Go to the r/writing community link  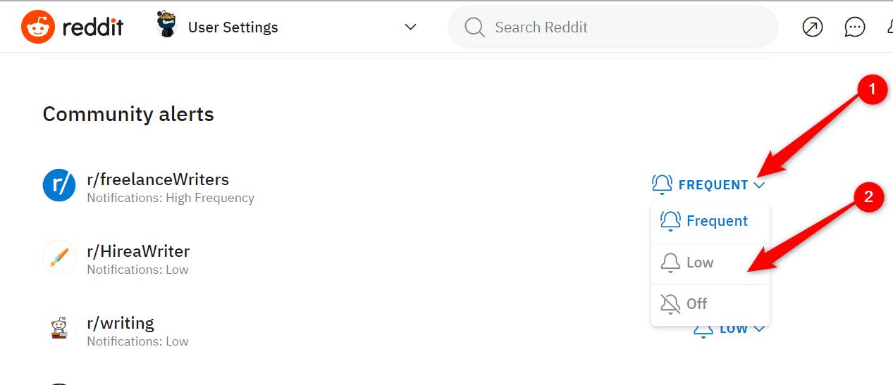pos(121,323)
